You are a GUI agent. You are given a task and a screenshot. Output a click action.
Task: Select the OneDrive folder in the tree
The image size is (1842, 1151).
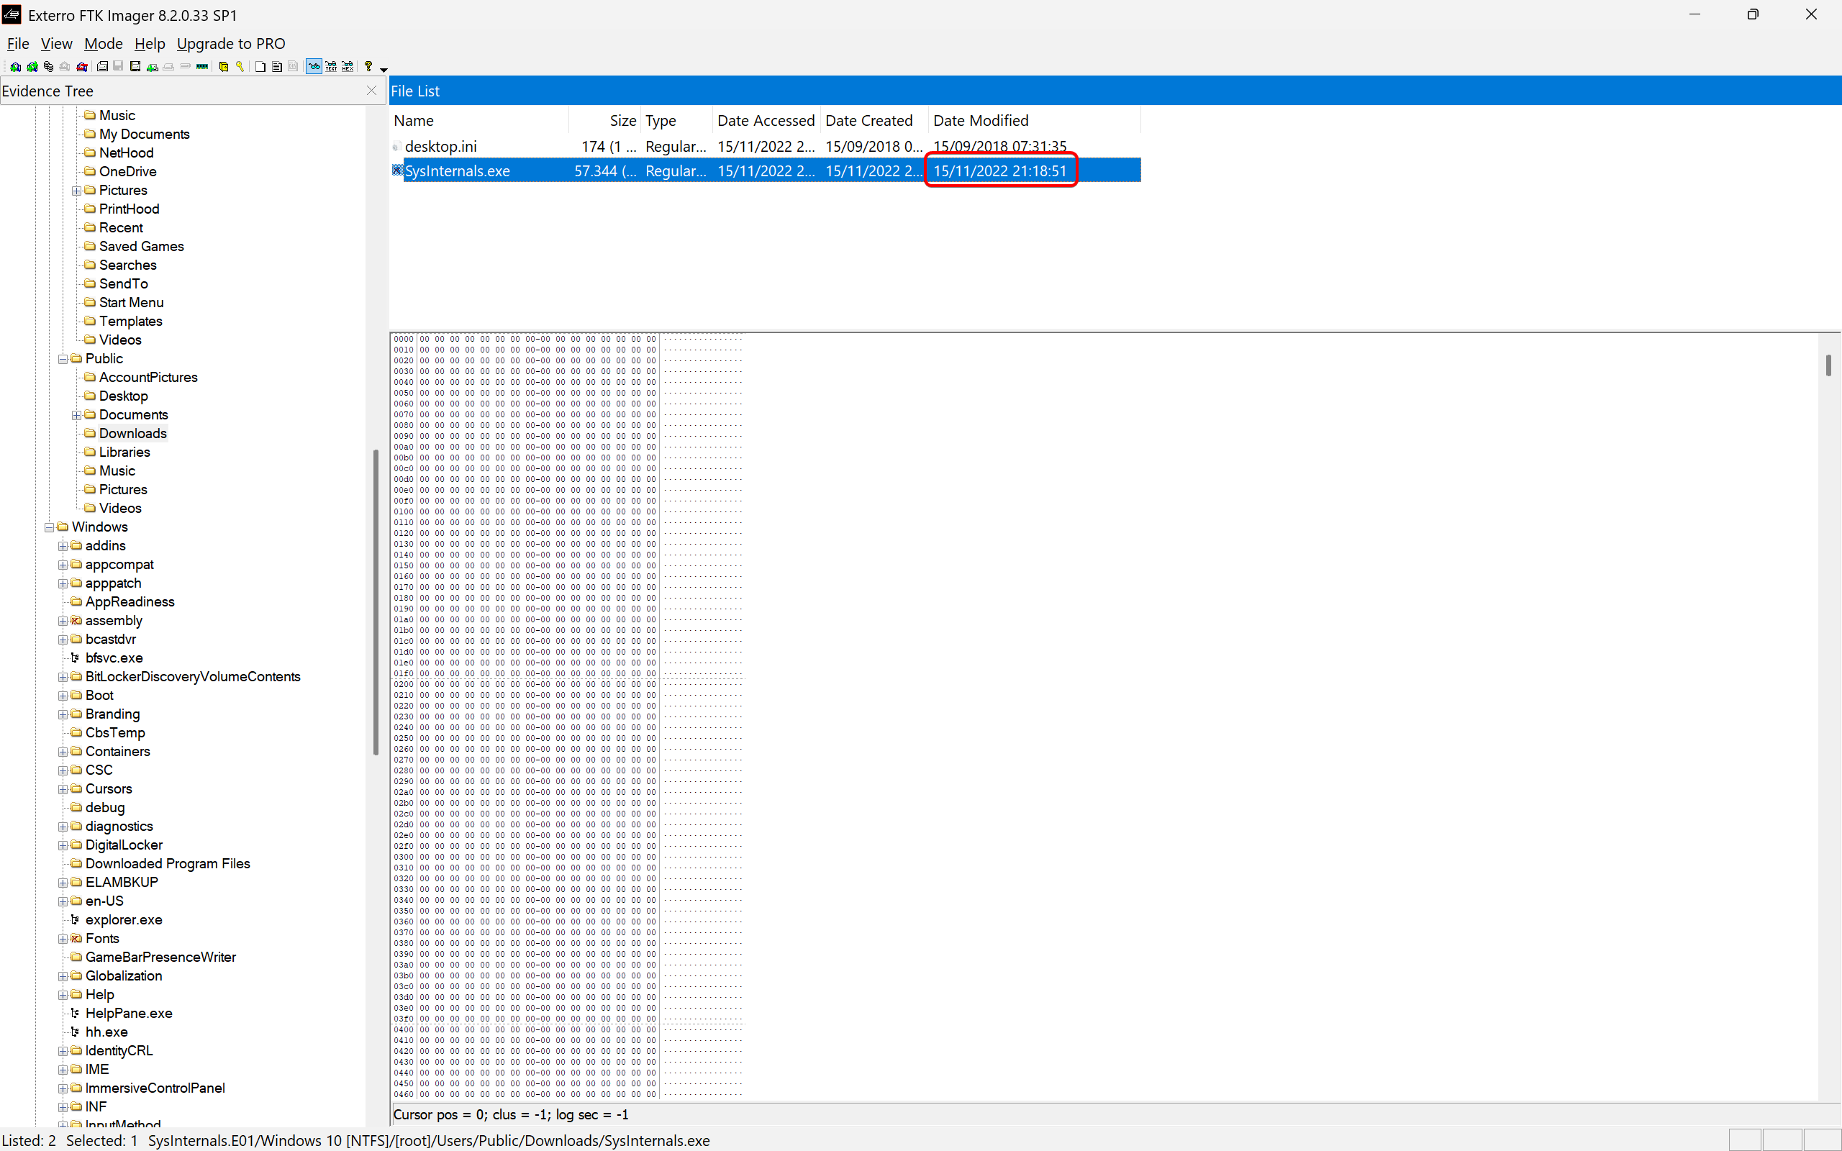point(127,171)
